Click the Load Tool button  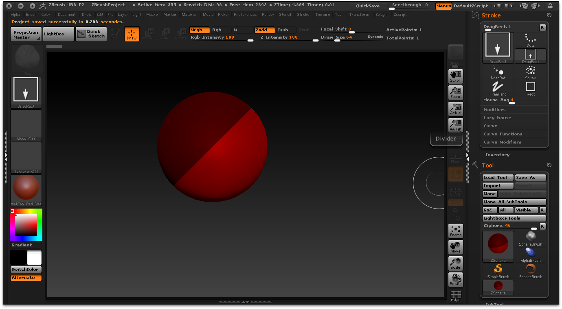coord(498,178)
